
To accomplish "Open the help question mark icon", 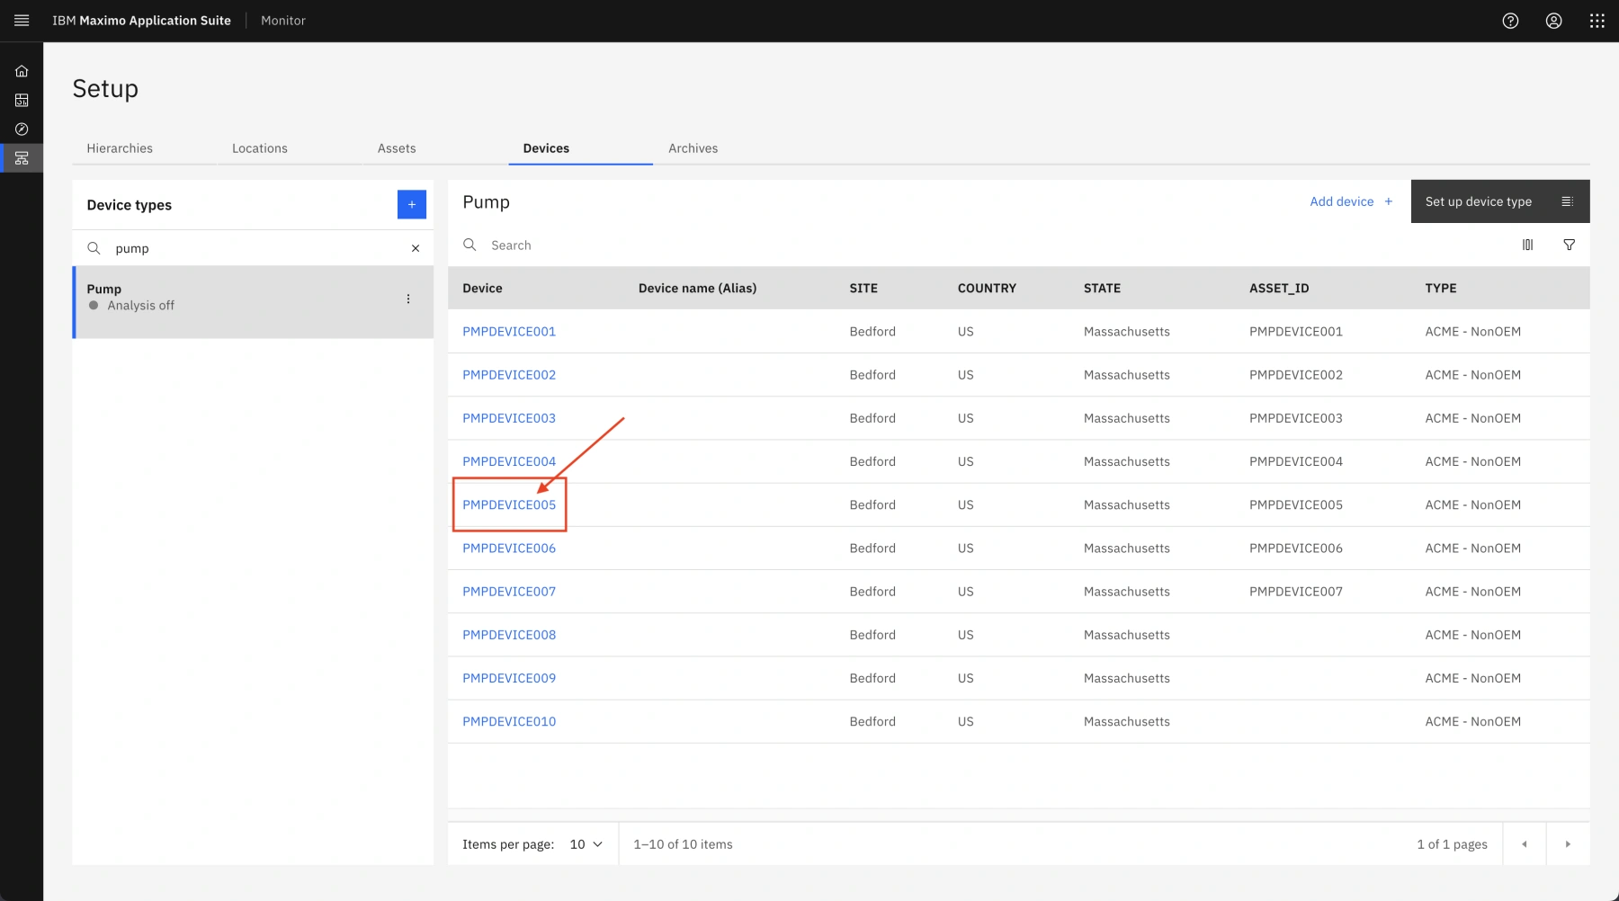I will 1510,21.
